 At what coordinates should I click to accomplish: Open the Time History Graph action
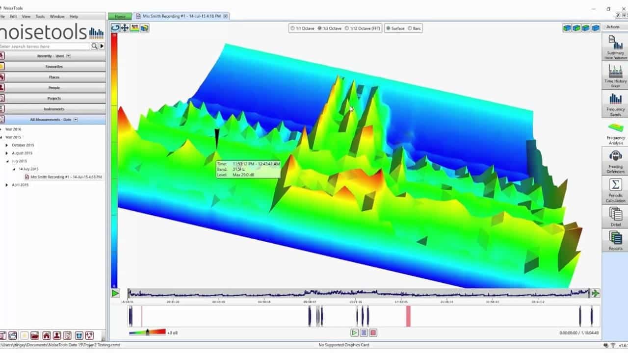[615, 76]
